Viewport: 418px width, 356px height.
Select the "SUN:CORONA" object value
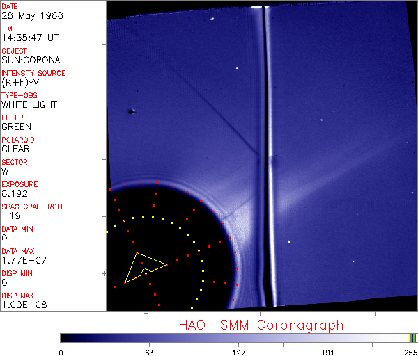(31, 60)
